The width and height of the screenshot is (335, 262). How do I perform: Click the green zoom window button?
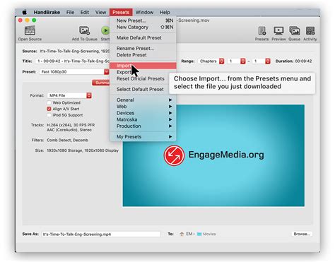click(34, 20)
